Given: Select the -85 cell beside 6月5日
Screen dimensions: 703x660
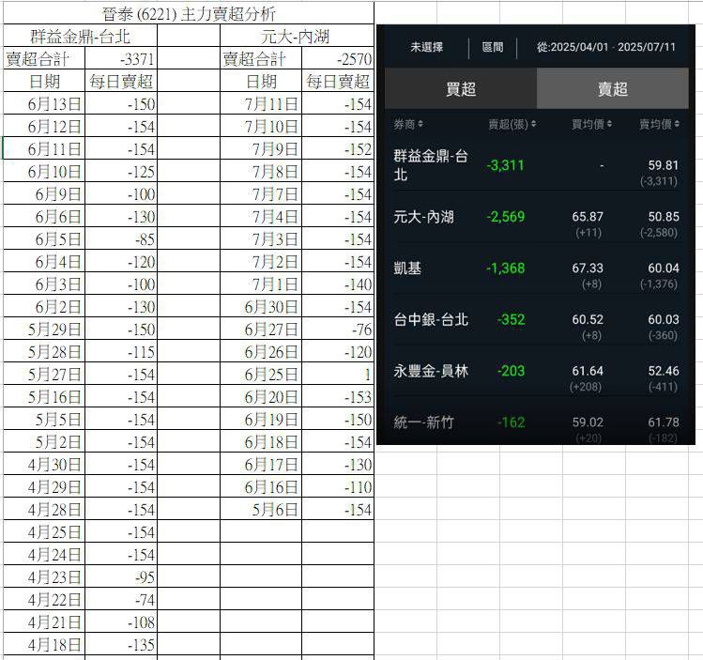Looking at the screenshot, I should click(121, 238).
